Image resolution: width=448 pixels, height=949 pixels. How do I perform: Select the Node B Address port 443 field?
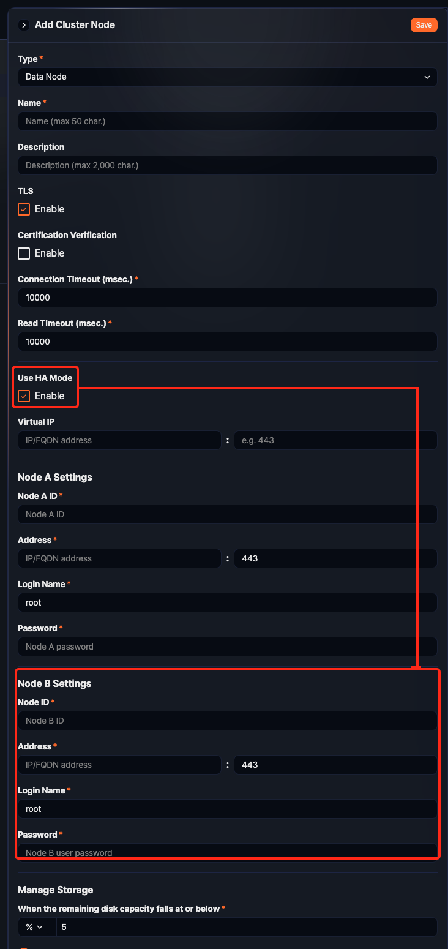(335, 765)
